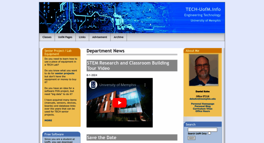View the Curriculum Vitae link

[x=203, y=109]
